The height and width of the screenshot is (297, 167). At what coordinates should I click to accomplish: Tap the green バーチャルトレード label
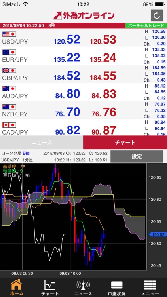146,26
